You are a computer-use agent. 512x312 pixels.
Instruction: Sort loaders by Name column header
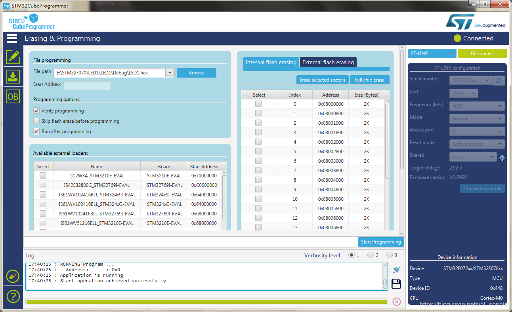(x=97, y=166)
